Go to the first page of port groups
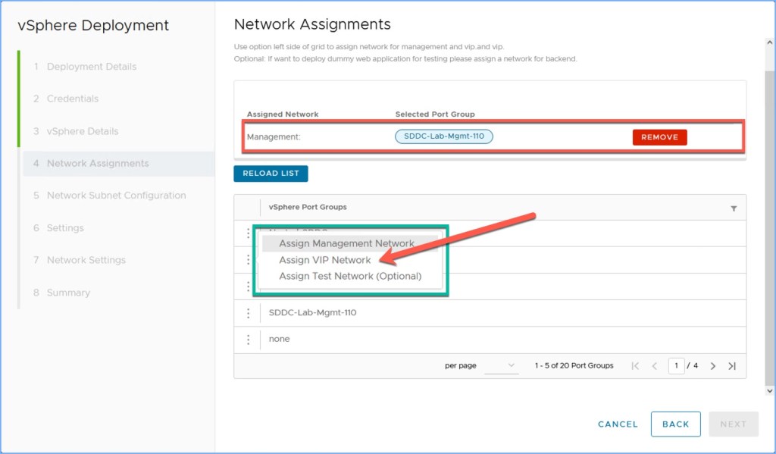 [635, 366]
